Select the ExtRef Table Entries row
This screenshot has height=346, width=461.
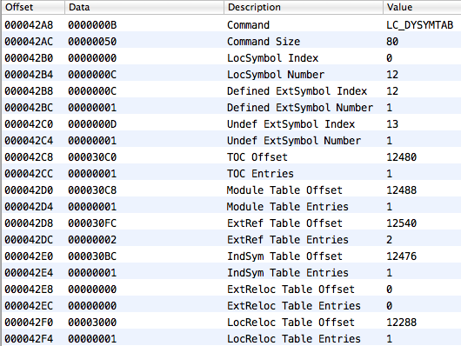(231, 240)
